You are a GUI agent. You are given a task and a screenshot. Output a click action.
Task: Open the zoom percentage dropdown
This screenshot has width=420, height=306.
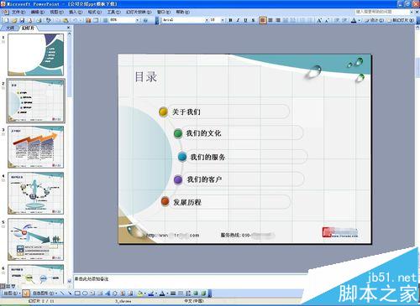pos(137,20)
